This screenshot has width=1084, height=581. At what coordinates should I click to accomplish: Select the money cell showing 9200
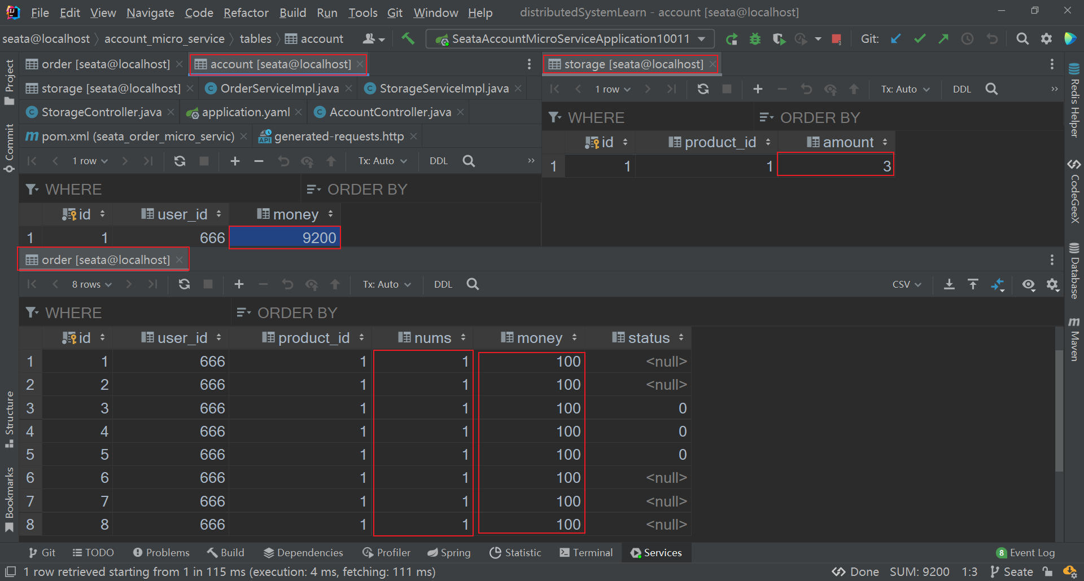(285, 238)
